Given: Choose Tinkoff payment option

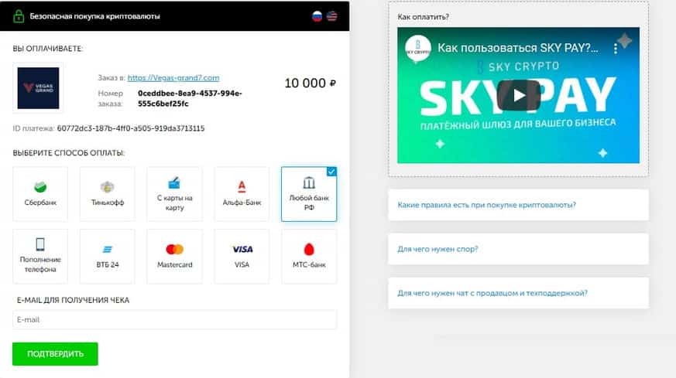Looking at the screenshot, I should click(108, 194).
